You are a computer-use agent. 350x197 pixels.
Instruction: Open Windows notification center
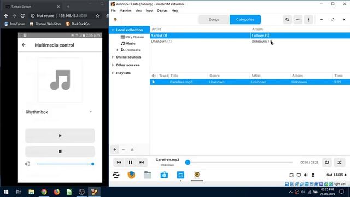[x=341, y=192]
